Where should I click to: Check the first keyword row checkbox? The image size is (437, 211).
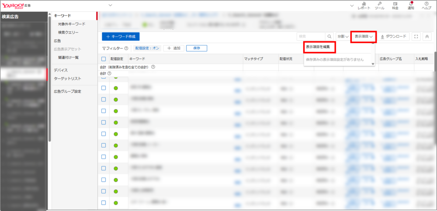104,88
